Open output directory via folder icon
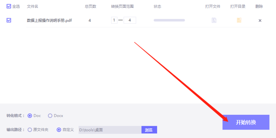 click(239, 20)
